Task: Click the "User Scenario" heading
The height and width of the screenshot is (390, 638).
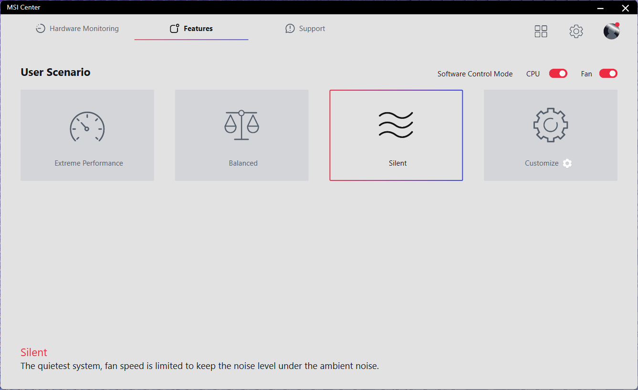Action: click(x=55, y=73)
